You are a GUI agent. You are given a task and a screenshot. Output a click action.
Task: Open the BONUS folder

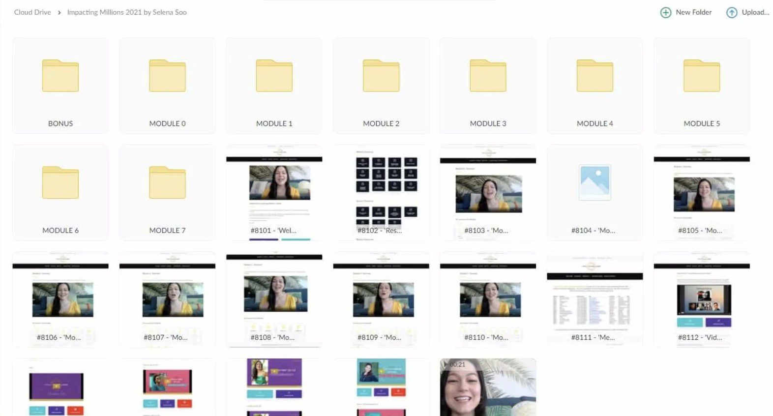coord(60,86)
